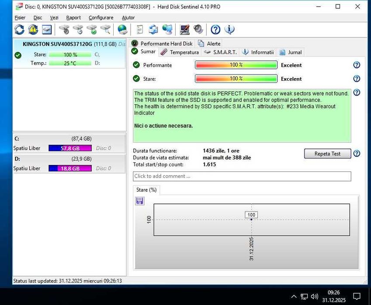
Task: Click the disk with clock test icon
Action: click(x=78, y=30)
